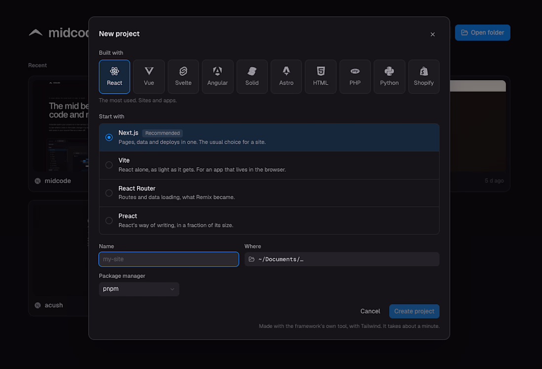Select the Solid framework icon
Screen dimensions: 542x369
(252, 71)
